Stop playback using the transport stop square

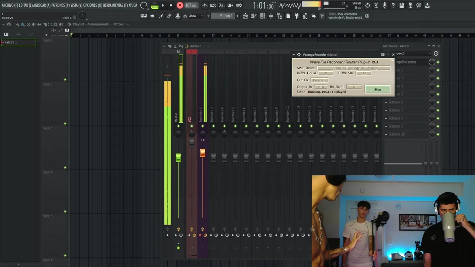click(171, 5)
